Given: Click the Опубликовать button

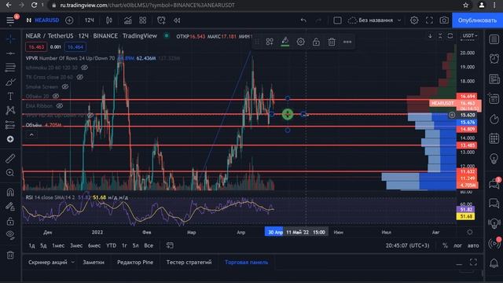Looking at the screenshot, I should pyautogui.click(x=477, y=20).
